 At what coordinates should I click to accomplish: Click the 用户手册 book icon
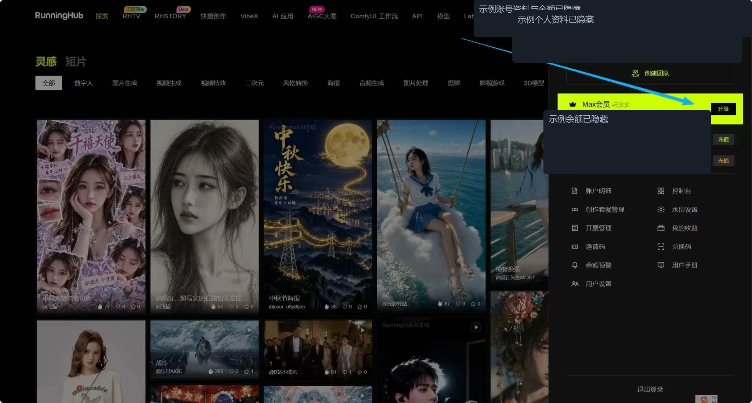click(x=661, y=265)
